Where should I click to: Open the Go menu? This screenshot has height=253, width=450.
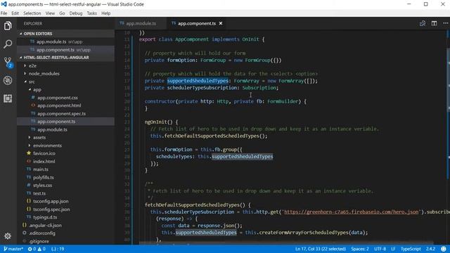point(62,13)
